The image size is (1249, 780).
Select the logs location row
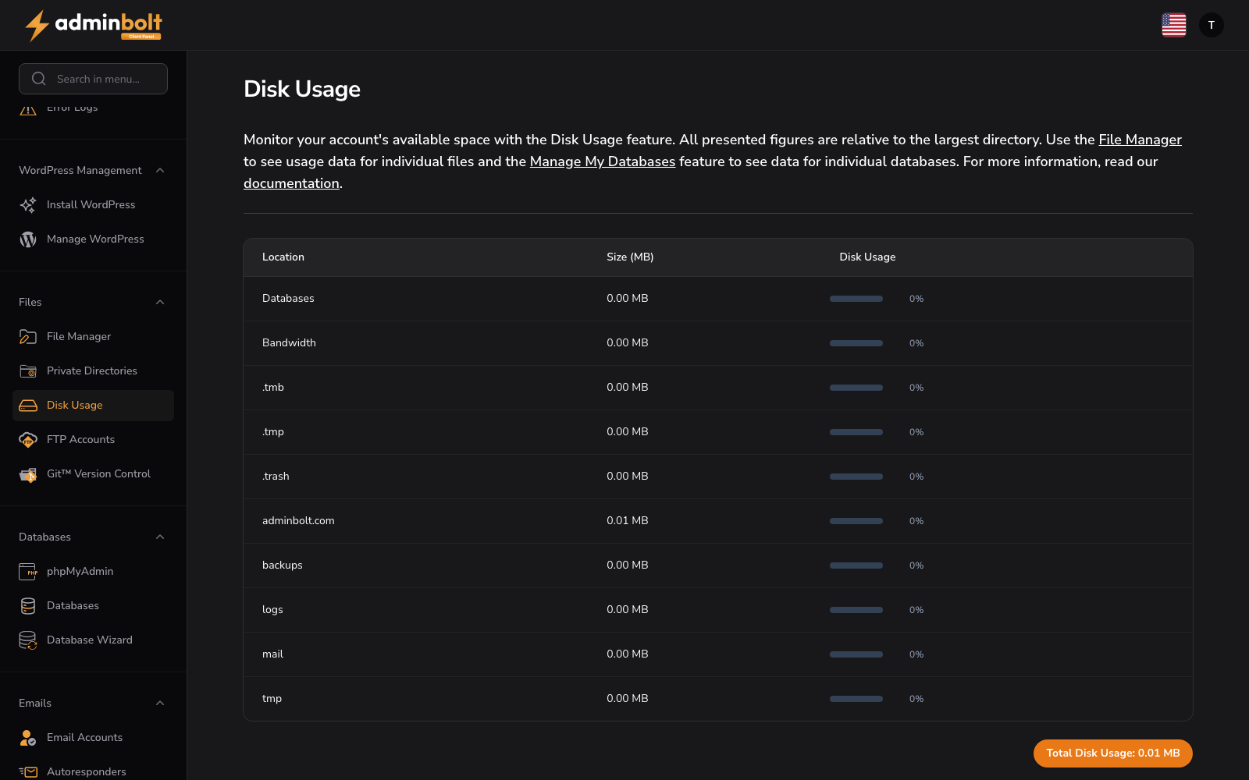click(x=718, y=610)
